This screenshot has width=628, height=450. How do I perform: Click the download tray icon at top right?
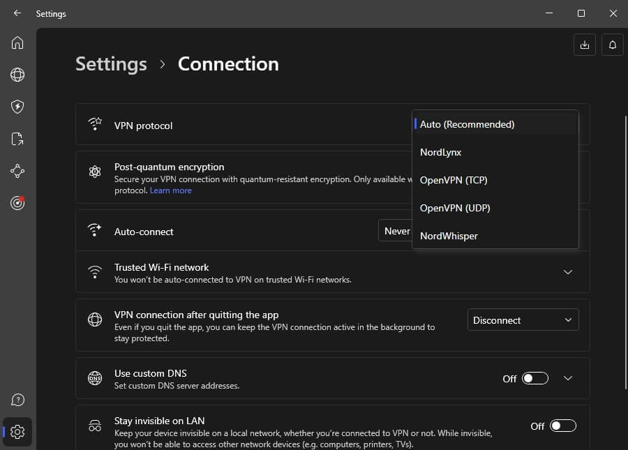[x=584, y=45]
